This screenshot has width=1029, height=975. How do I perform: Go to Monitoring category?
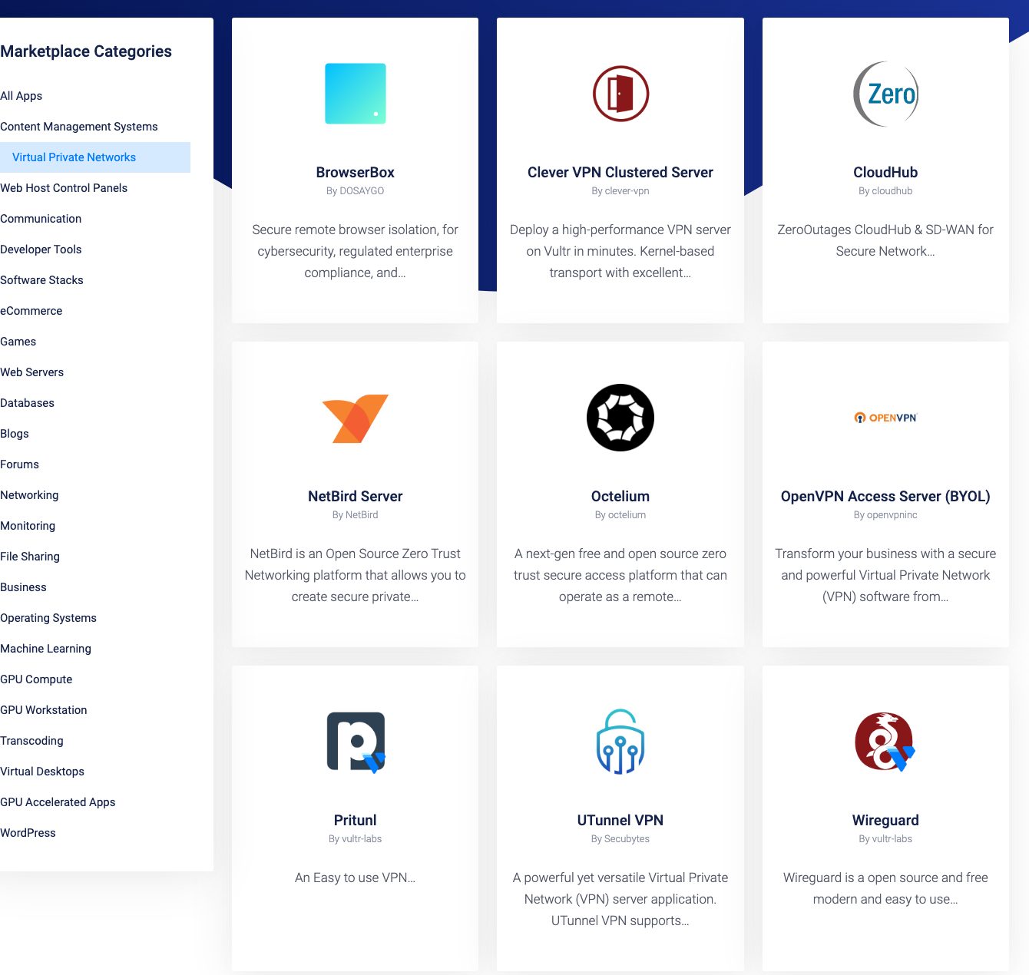click(28, 526)
